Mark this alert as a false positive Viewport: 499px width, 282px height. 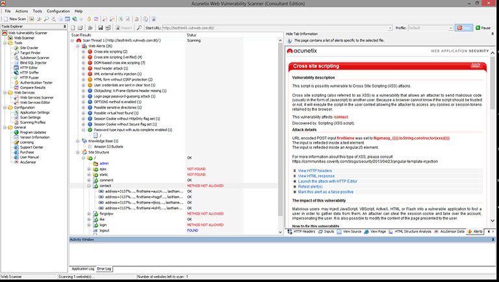point(326,192)
